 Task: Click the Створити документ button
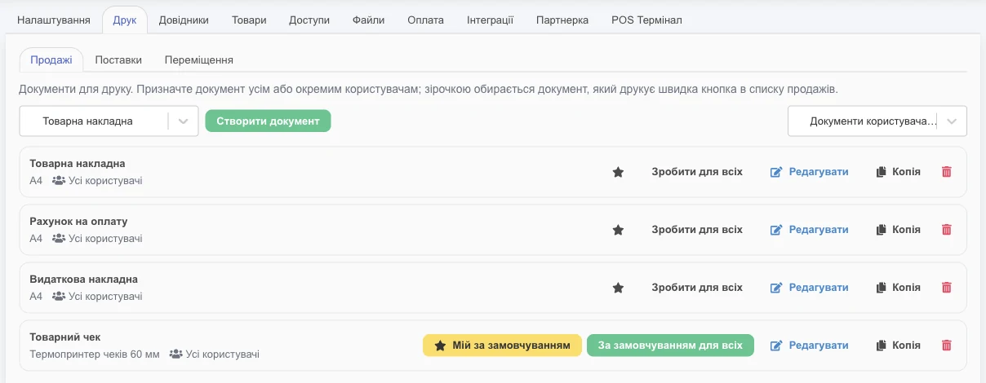coord(268,121)
